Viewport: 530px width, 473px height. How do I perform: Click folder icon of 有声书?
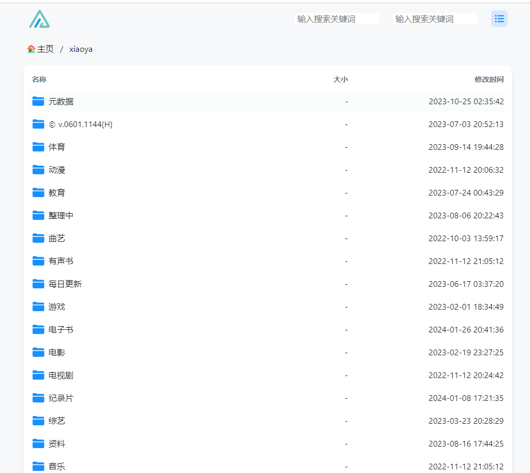(38, 261)
